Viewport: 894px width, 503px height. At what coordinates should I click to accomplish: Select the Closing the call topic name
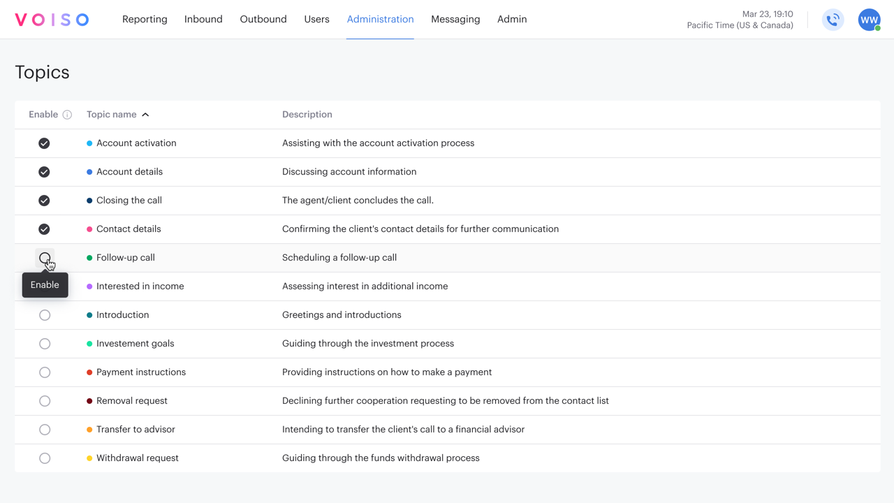[x=129, y=201]
